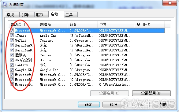Select the iTunes row name

[x=21, y=35]
